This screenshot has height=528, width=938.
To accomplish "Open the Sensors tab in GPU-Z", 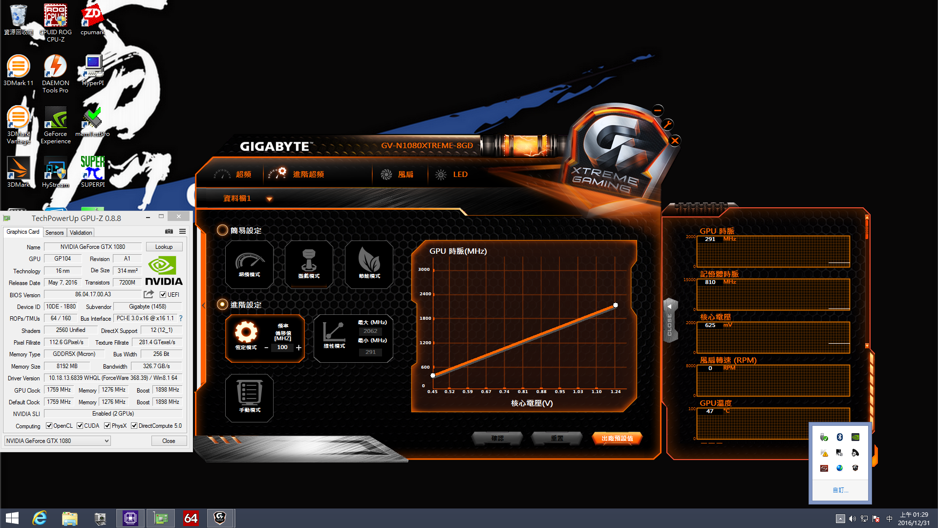I will coord(54,232).
